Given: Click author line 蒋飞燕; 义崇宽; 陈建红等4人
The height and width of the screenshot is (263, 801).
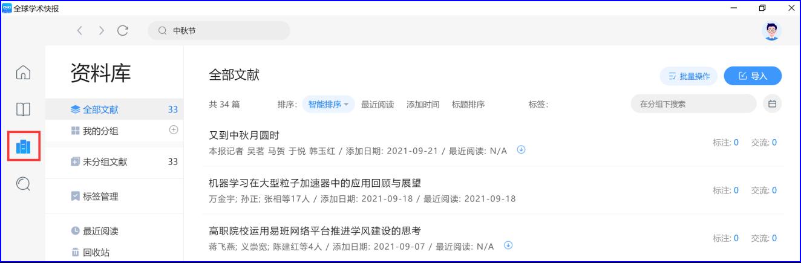Looking at the screenshot, I should [265, 247].
